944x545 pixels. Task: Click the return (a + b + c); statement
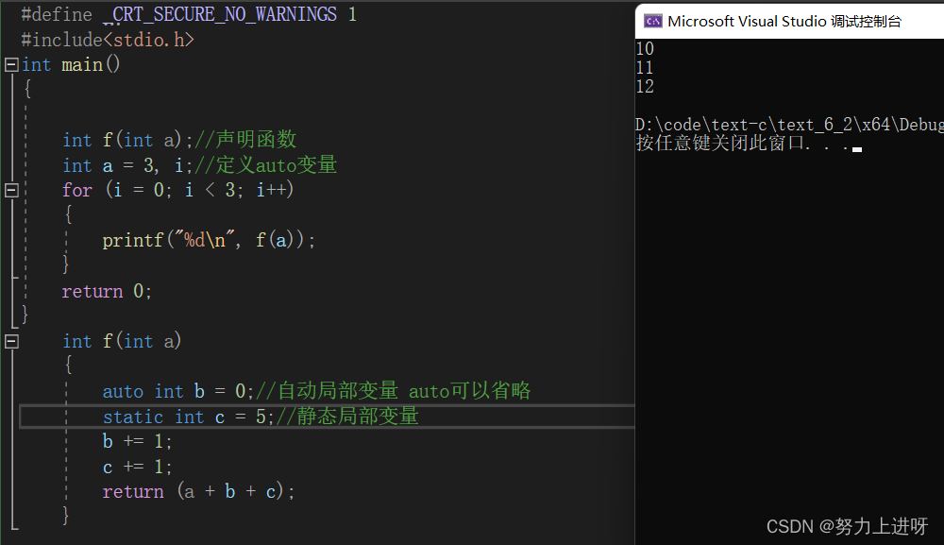click(198, 491)
